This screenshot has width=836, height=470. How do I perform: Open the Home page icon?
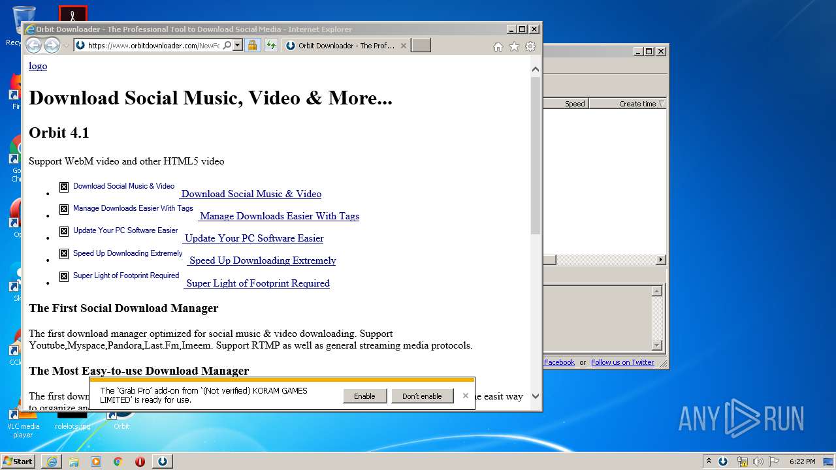(x=498, y=46)
